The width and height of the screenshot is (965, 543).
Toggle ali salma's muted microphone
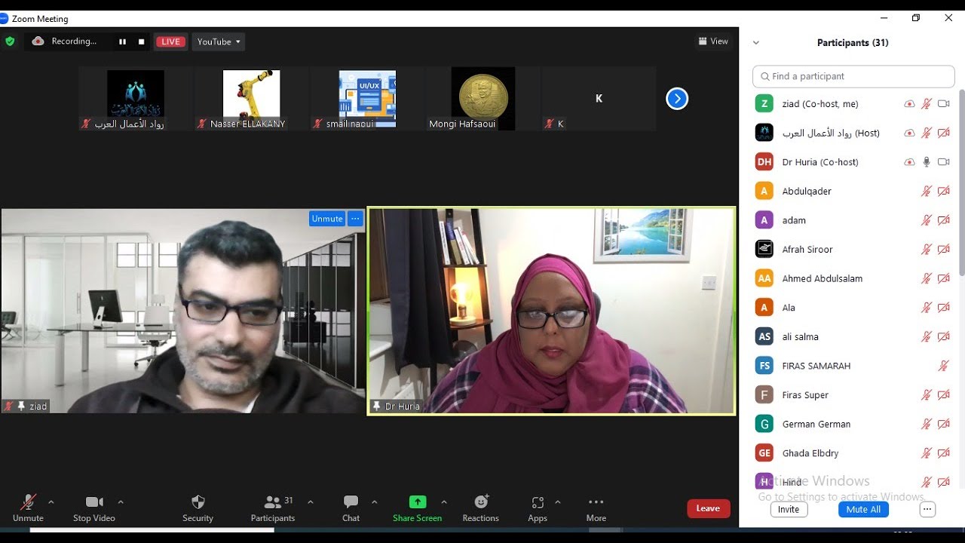[927, 337]
